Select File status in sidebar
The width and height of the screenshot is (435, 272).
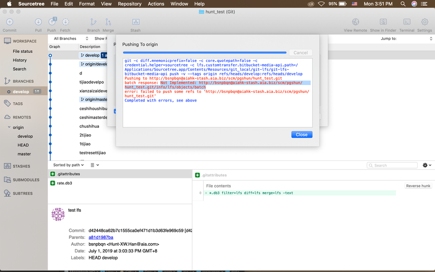point(23,51)
